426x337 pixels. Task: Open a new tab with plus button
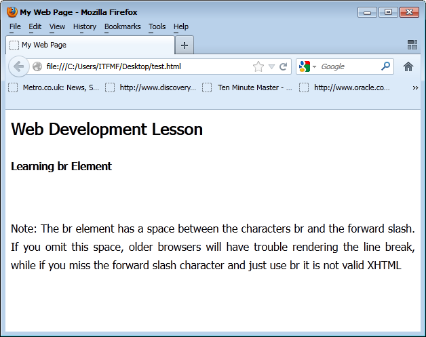[x=185, y=45]
